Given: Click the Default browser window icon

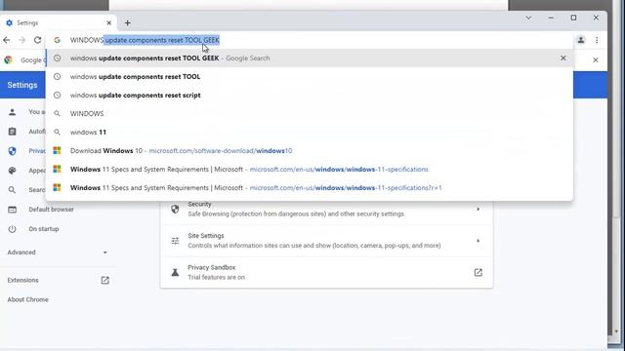Looking at the screenshot, I should [x=12, y=210].
